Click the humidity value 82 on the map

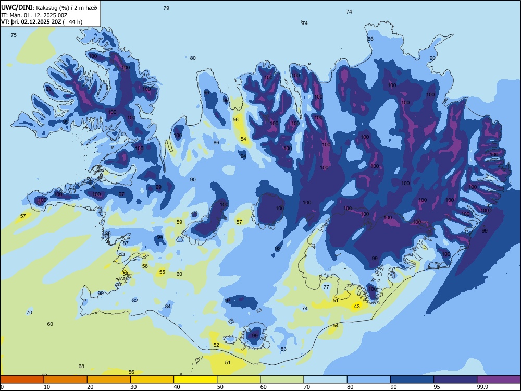click(135, 301)
